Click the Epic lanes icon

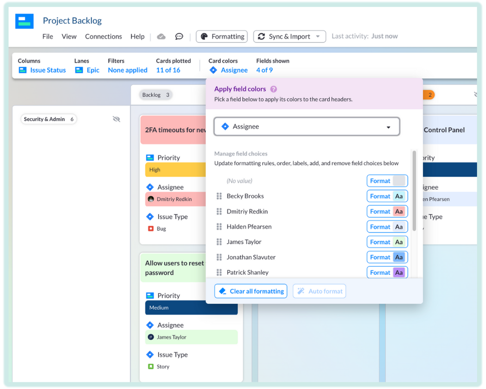coord(78,70)
